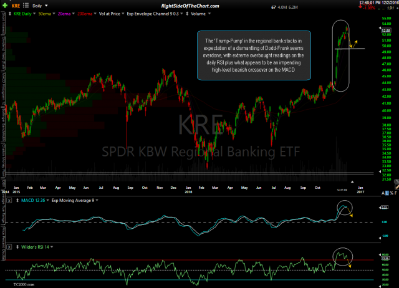Select arithmetic scale 'A' option
The height and width of the screenshot is (288, 399).
(383, 193)
